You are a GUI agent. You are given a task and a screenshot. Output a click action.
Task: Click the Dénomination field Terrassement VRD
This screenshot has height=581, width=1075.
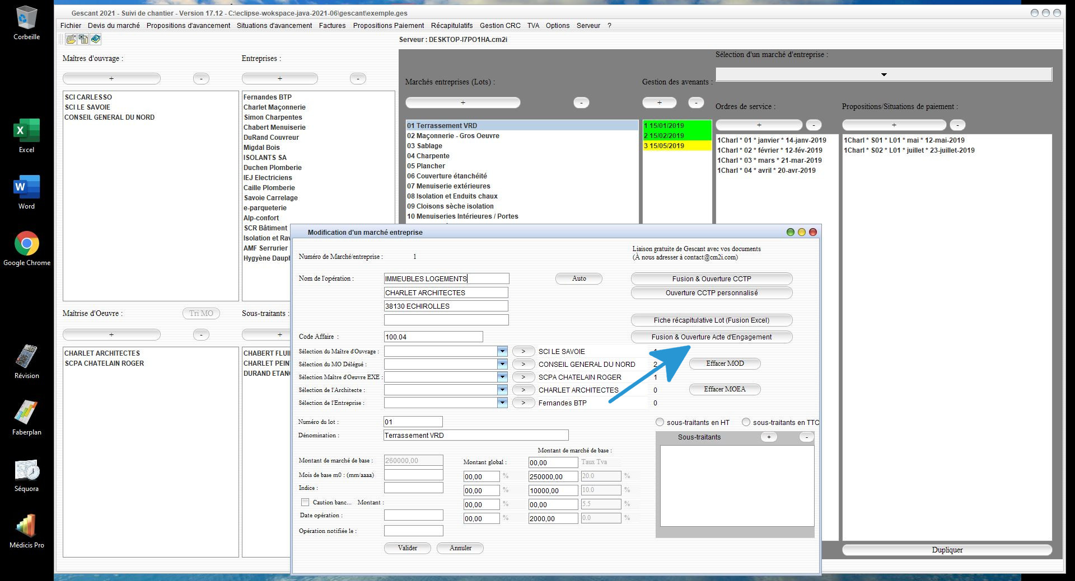point(476,435)
